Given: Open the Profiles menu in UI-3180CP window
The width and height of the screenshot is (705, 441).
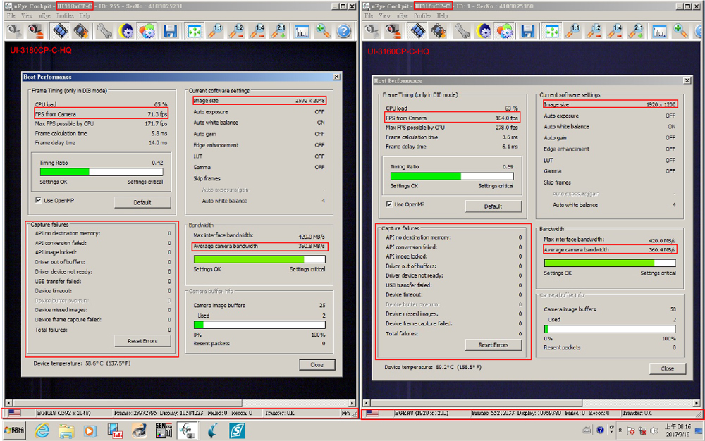Looking at the screenshot, I should click(x=65, y=15).
